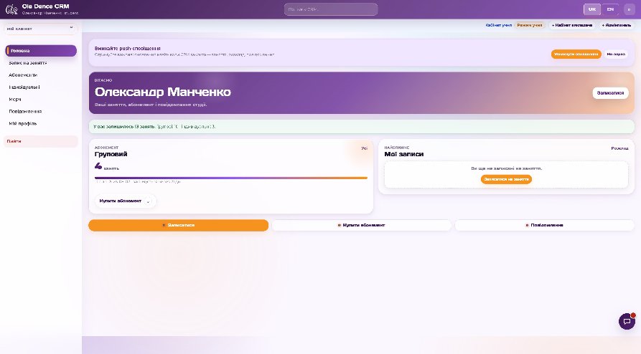
Task: Go to "Мій профіль" in sidebar
Action: click(41, 123)
